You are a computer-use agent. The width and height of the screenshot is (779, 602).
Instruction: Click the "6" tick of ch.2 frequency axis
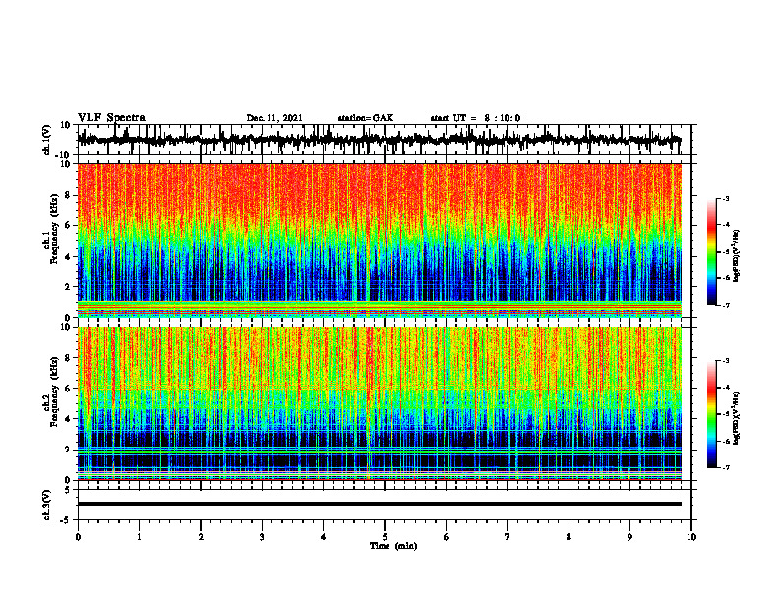pos(68,389)
